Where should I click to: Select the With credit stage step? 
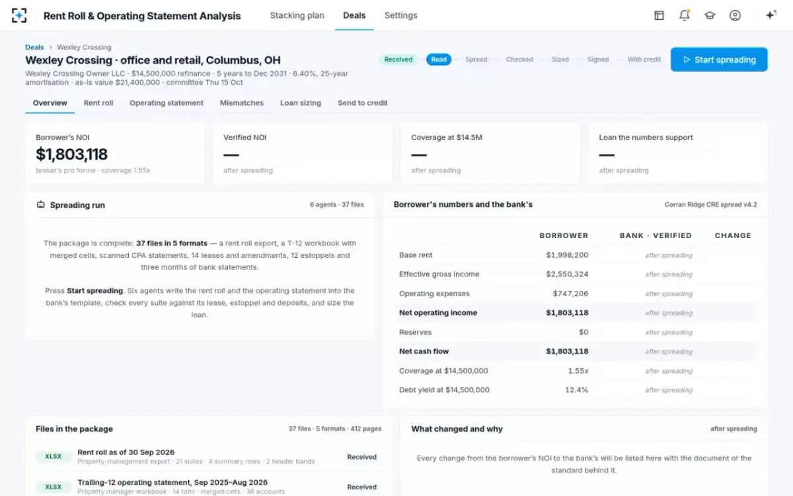click(644, 60)
